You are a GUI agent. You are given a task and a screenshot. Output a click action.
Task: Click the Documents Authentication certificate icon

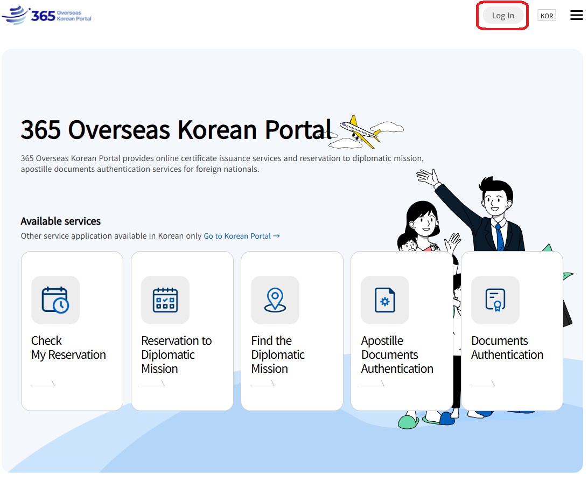(x=495, y=300)
